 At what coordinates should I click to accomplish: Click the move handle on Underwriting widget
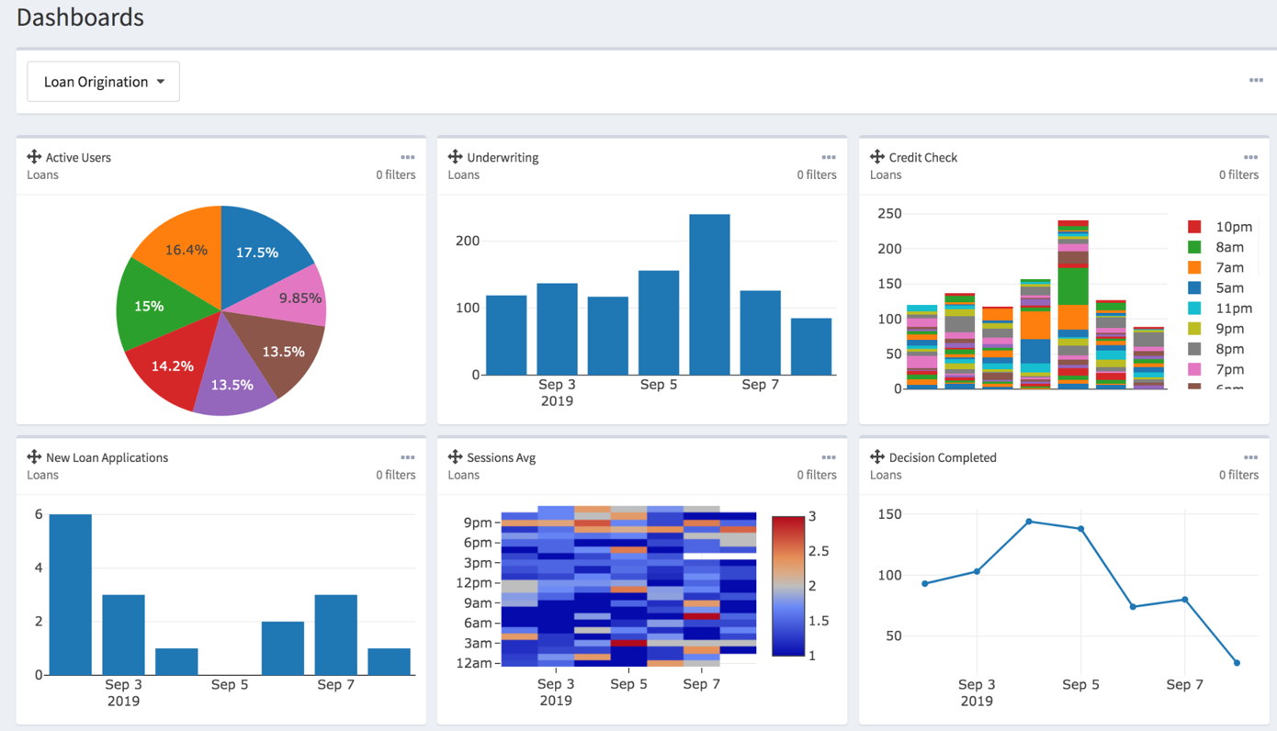tap(455, 157)
